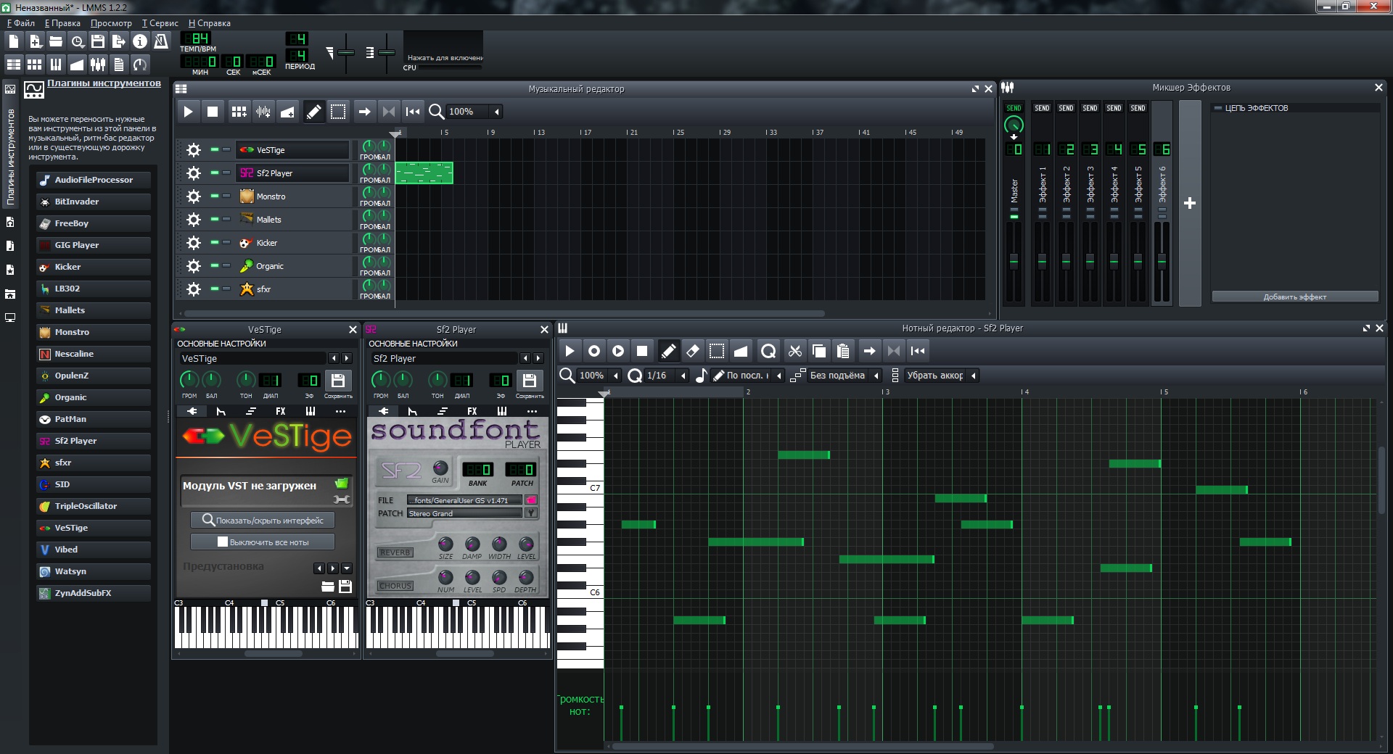Open VeSTige track settings gear
1393x754 pixels.
tap(194, 150)
